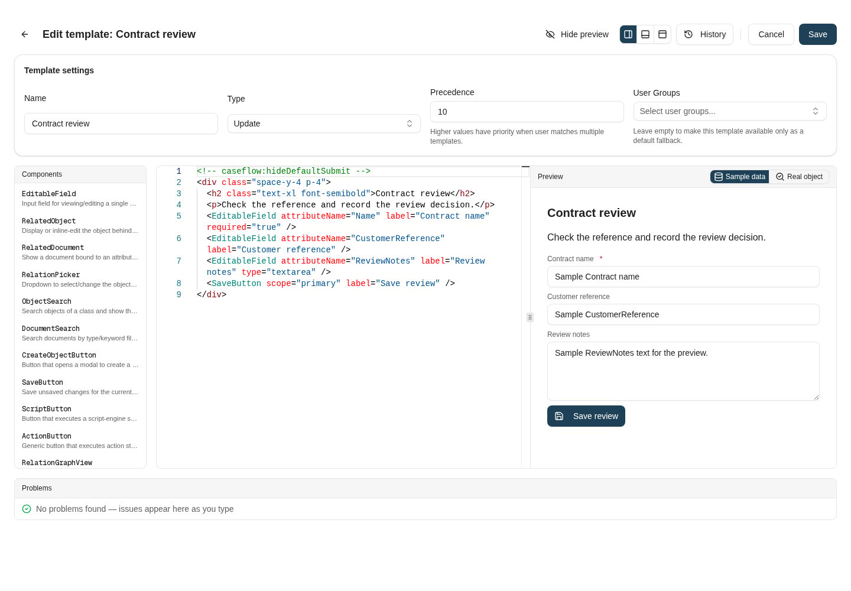Hide the preview panel
Image resolution: width=851 pixels, height=591 pixels.
click(577, 34)
